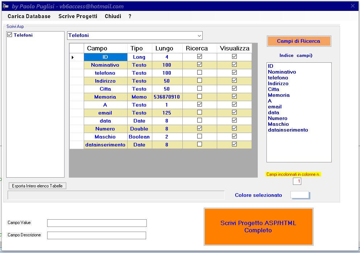Expand the Telefoni table dropdown
Image resolution: width=360 pixels, height=253 pixels.
click(199, 36)
